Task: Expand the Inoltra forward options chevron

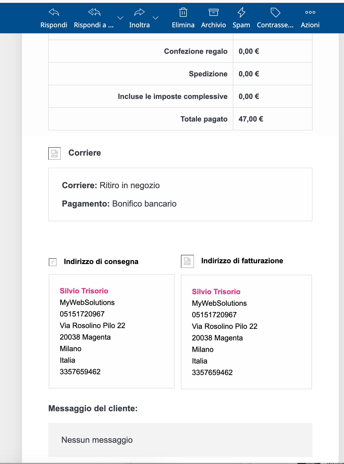Action: tap(156, 18)
